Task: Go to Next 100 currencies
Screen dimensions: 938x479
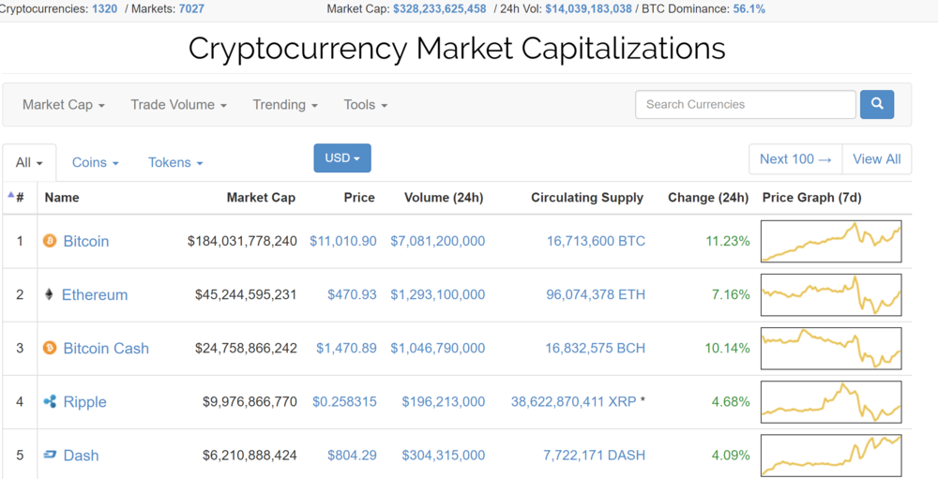Action: (x=795, y=159)
